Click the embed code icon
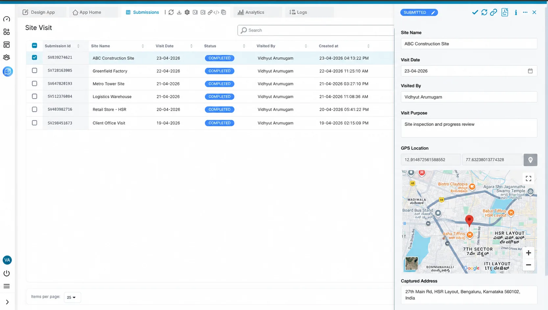Screen dimensions: 548x310 point(216,12)
